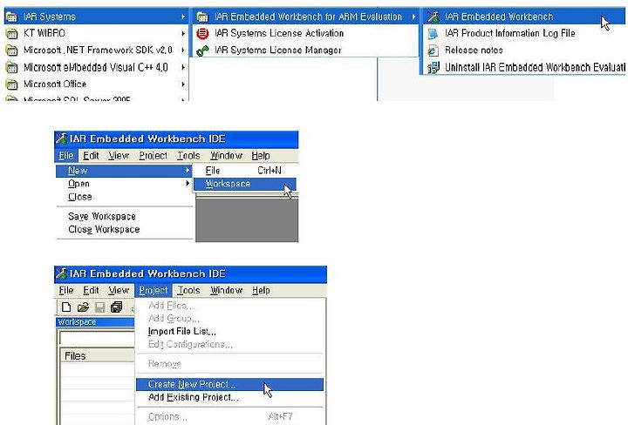Screen dimensions: 628x425
Task: Open the KT WIBRO program folder
Action: pos(96,33)
